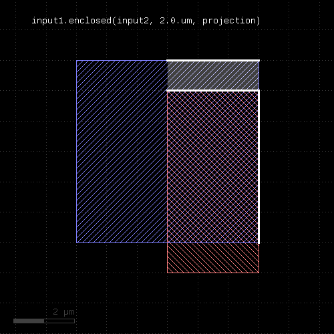This screenshot has width=334, height=334.
Task: Select the red hatched part below blue rectangle
Action: click(213, 258)
